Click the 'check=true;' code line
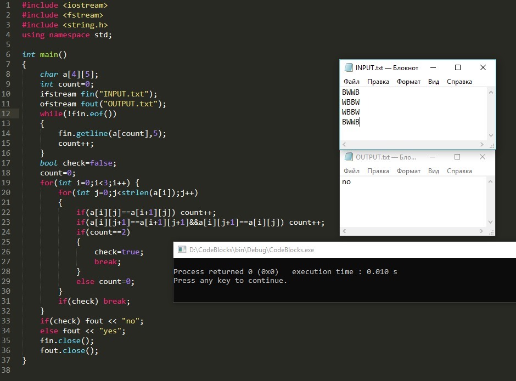 coord(119,252)
